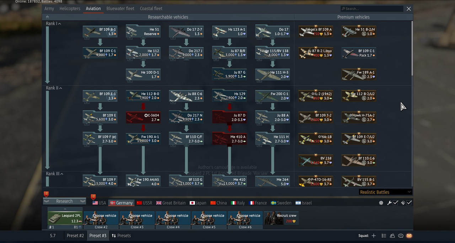Select the locked C-3604 vehicle card

point(143,118)
